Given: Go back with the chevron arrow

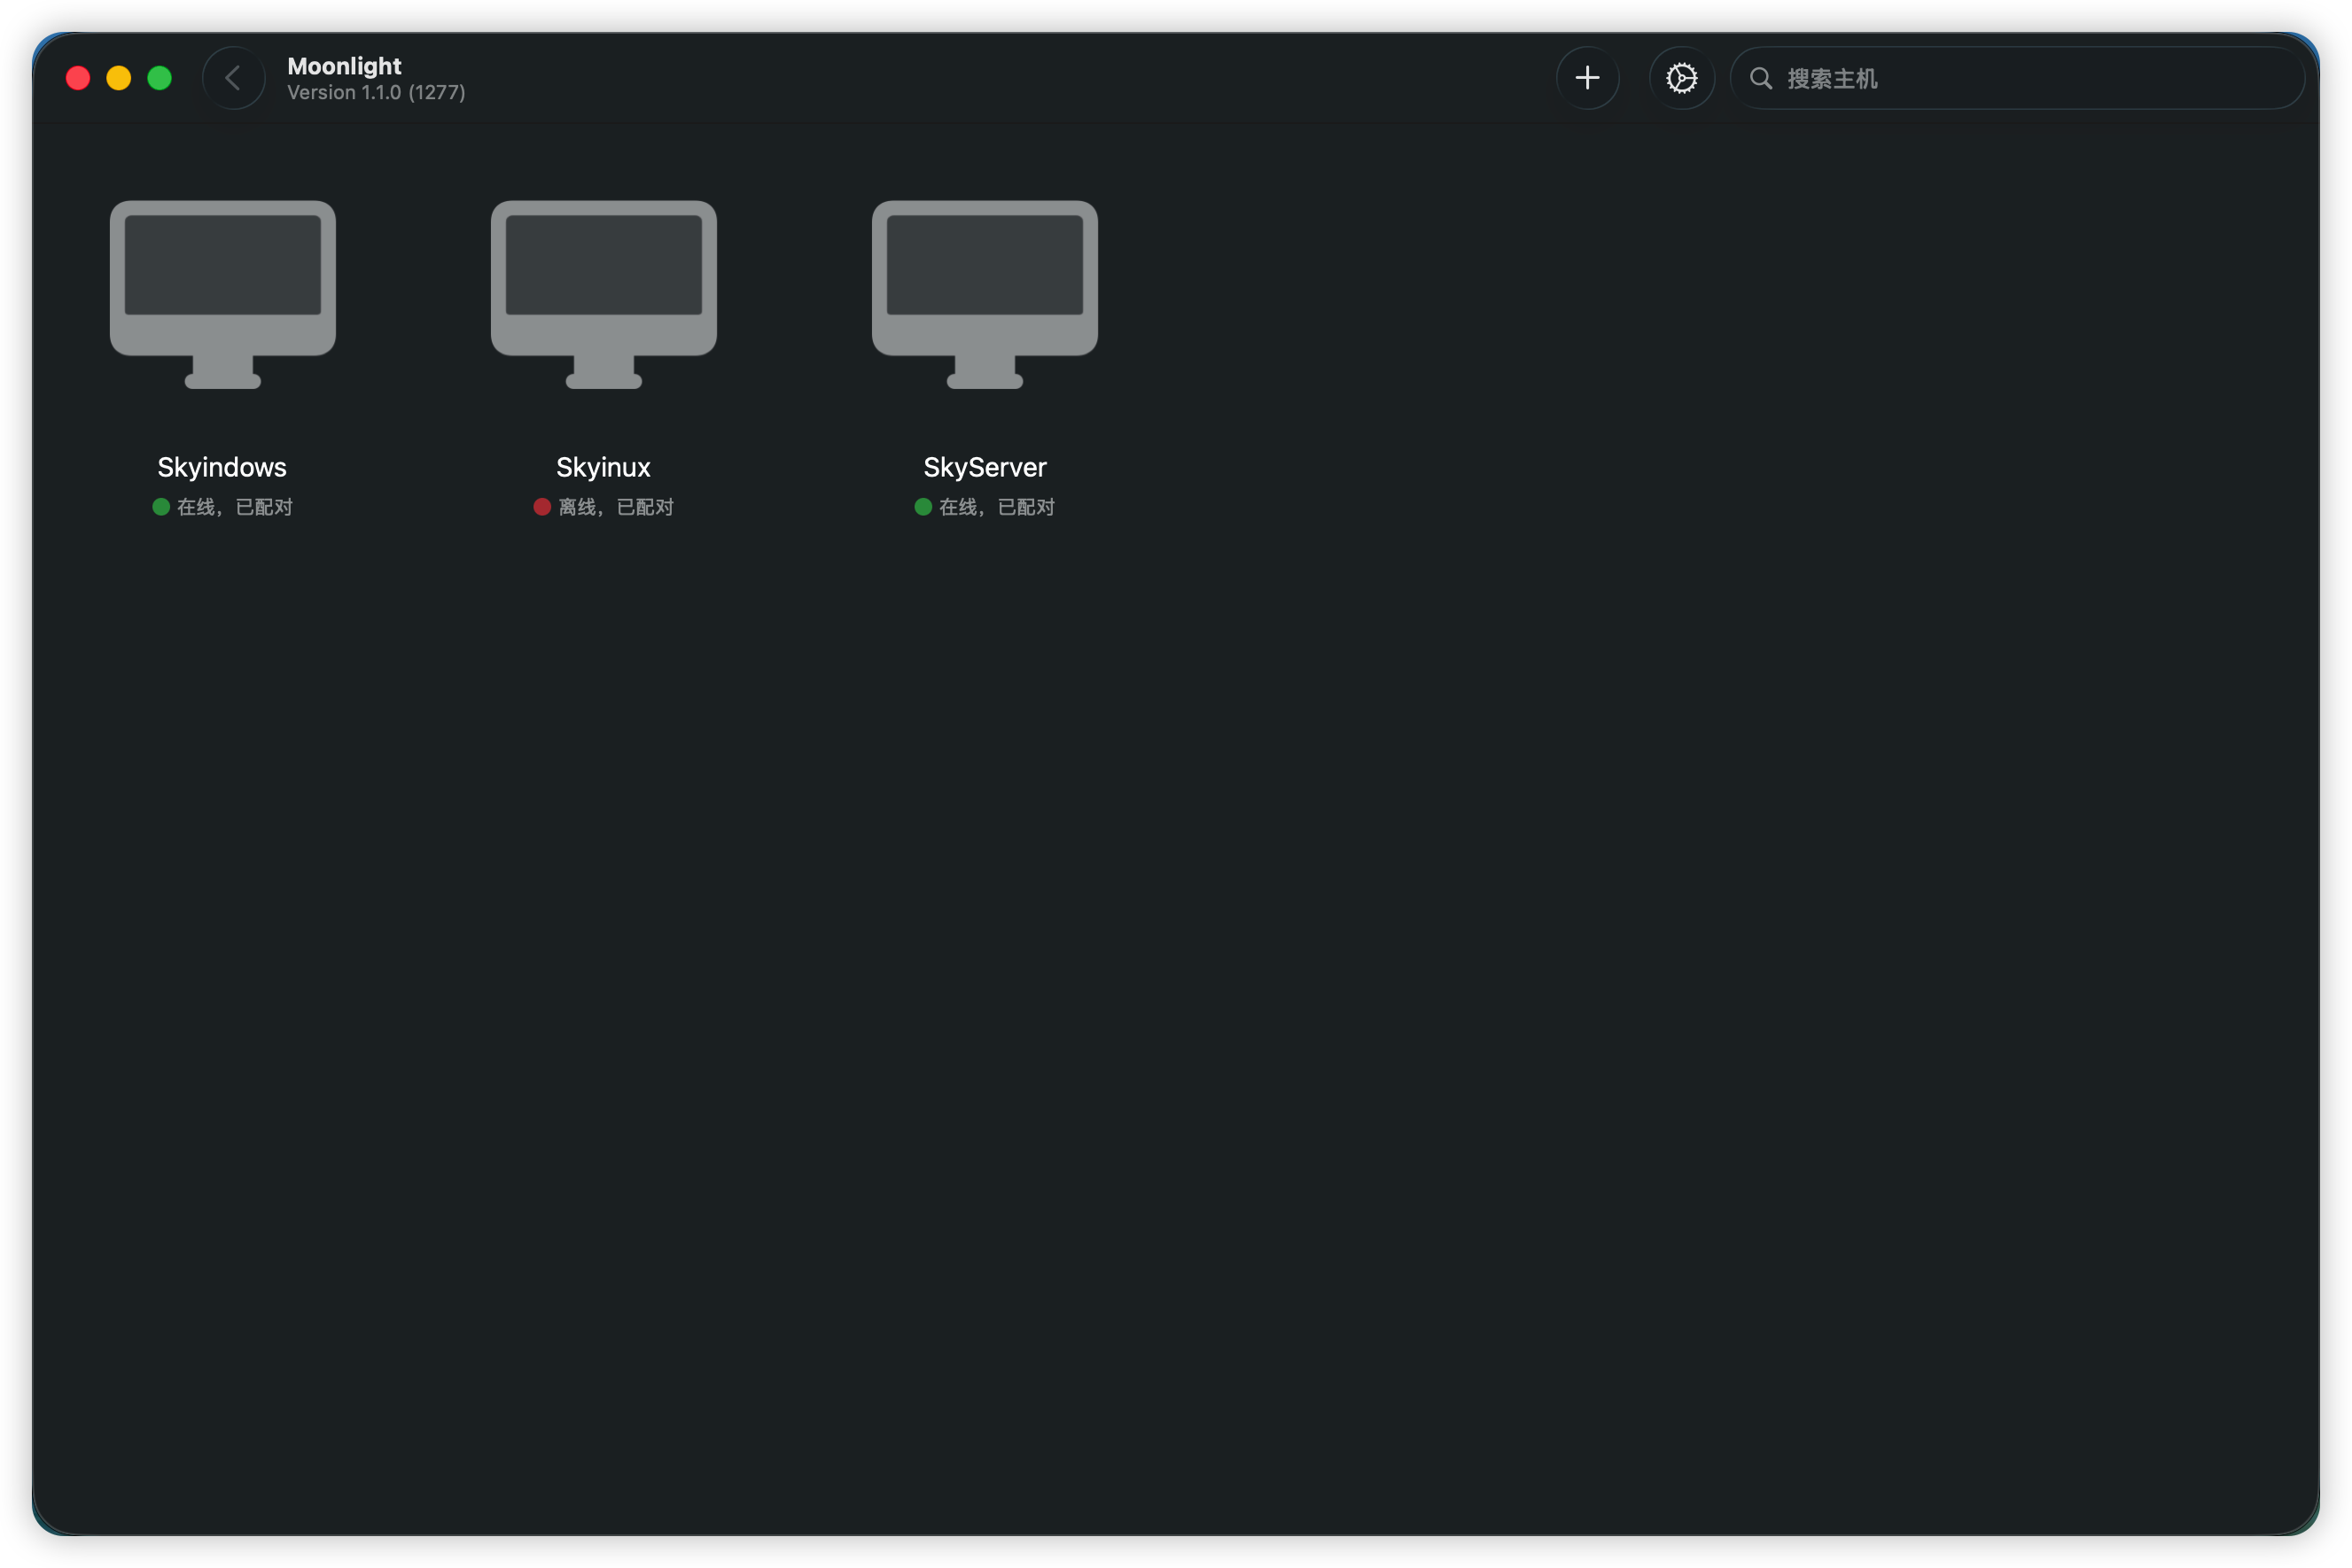Looking at the screenshot, I should coord(233,78).
